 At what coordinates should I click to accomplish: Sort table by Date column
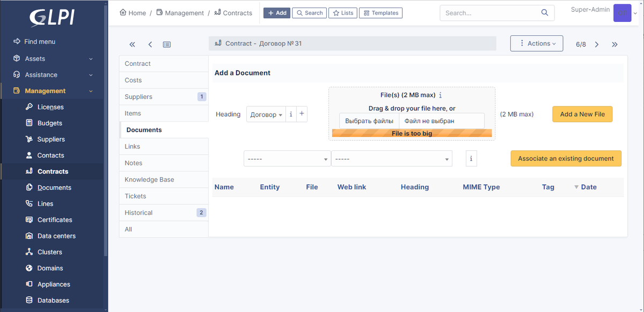[589, 187]
